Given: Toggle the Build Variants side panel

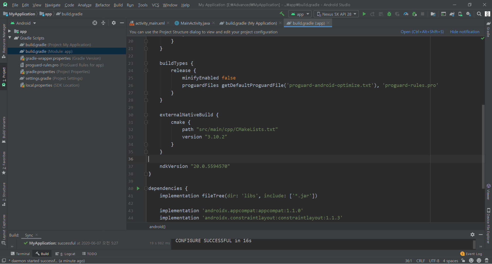Looking at the screenshot, I should click(x=4, y=130).
